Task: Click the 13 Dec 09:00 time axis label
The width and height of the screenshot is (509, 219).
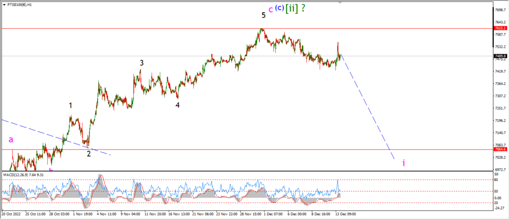Action: pos(345,214)
